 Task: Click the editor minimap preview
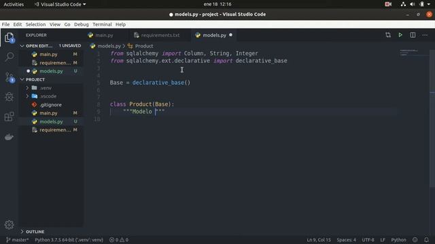pyautogui.click(x=413, y=53)
